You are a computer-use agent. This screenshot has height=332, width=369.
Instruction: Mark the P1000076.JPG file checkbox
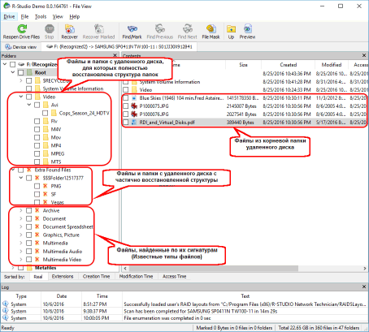click(126, 114)
